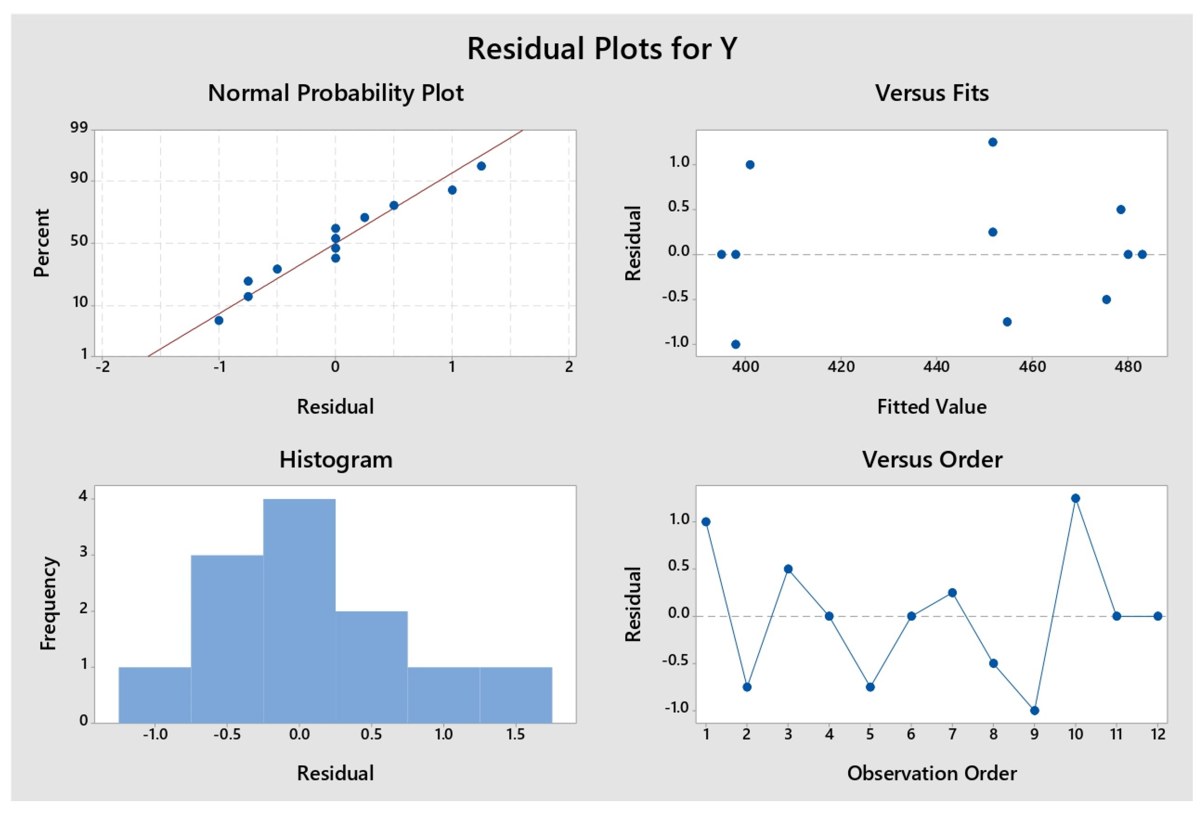This screenshot has width=1204, height=814.
Task: Click the "Fitted Value" axis label
Action: (932, 407)
